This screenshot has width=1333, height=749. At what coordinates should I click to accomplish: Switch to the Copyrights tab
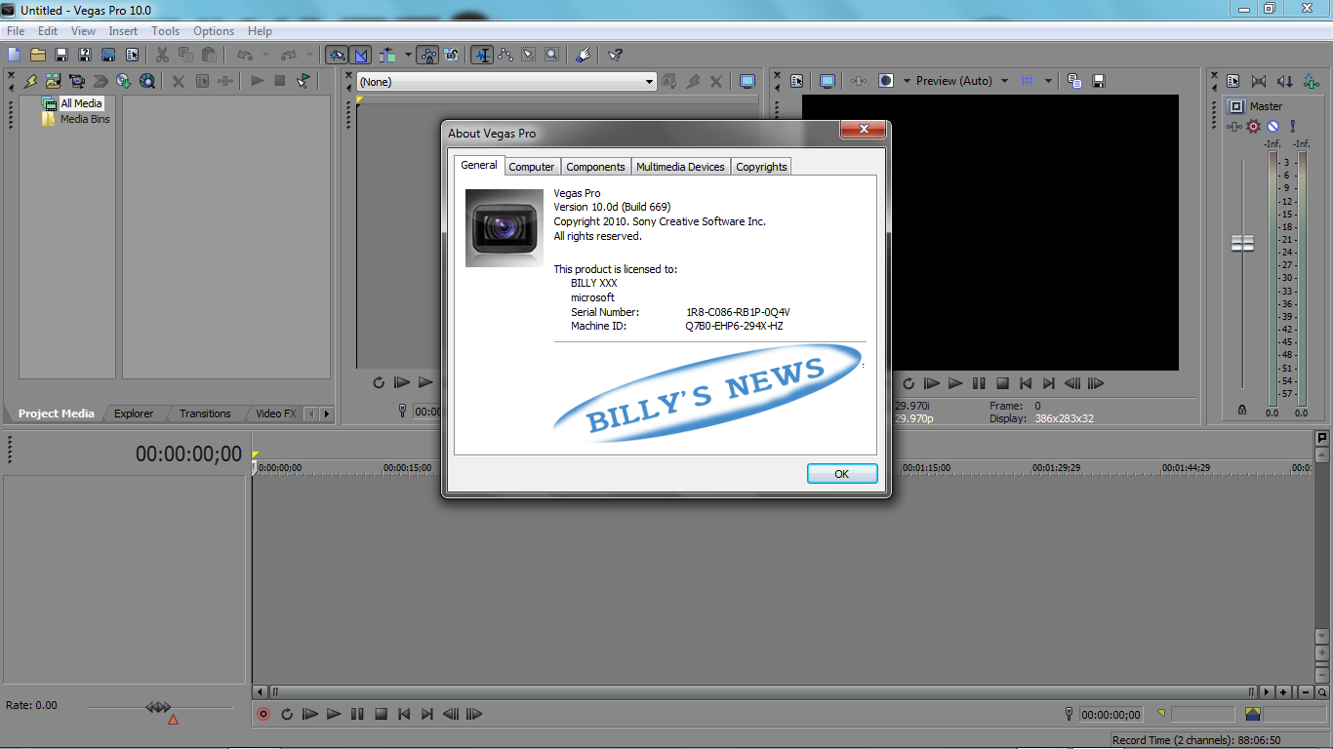(x=761, y=167)
